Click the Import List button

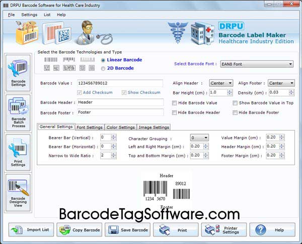click(x=31, y=230)
